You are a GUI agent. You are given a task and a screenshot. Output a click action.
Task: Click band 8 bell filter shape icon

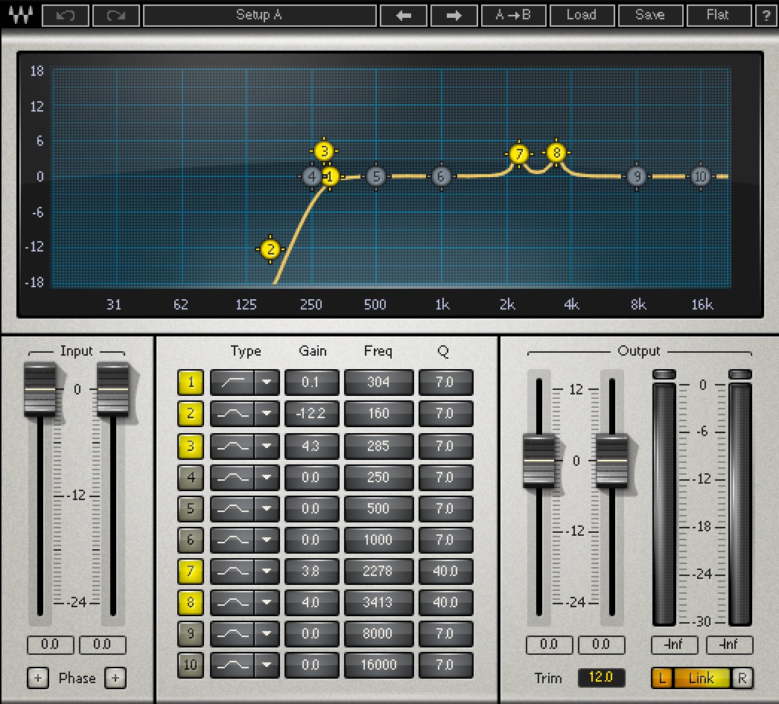232,602
